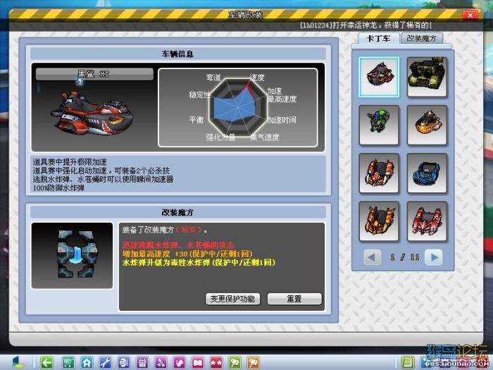
Task: Click the 黑鲨 HT kart preview image
Action: click(x=93, y=114)
